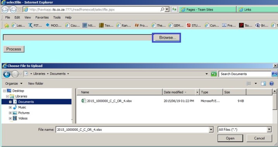Open the 'Bo... favorites bookmark

(x=245, y=26)
